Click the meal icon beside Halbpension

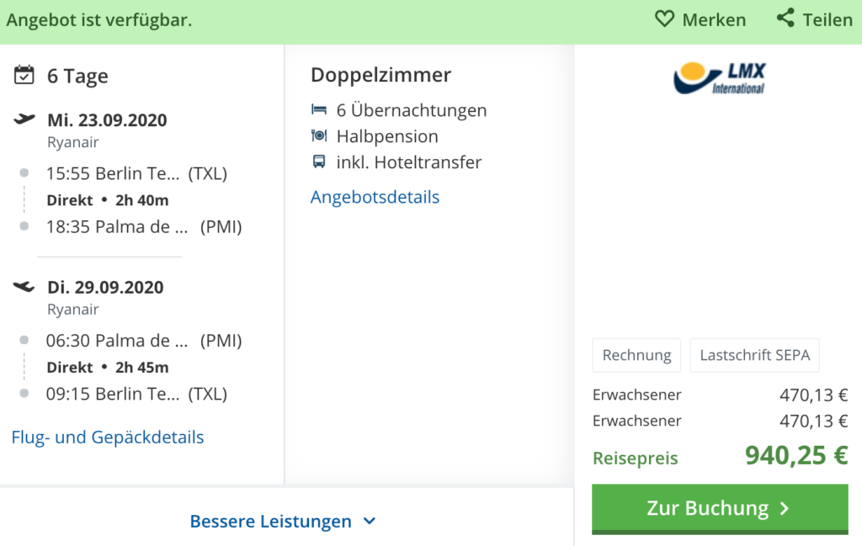(319, 135)
